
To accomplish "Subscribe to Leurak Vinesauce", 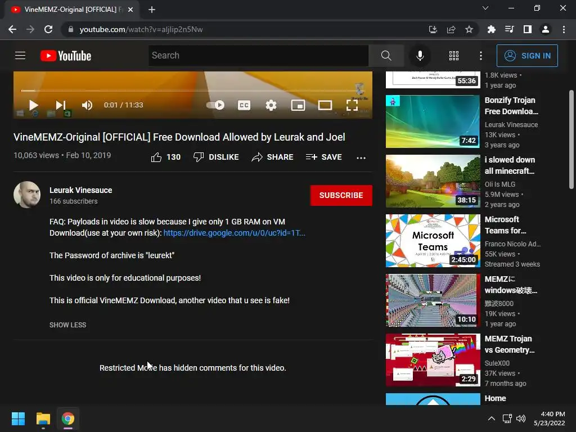I will (x=341, y=195).
